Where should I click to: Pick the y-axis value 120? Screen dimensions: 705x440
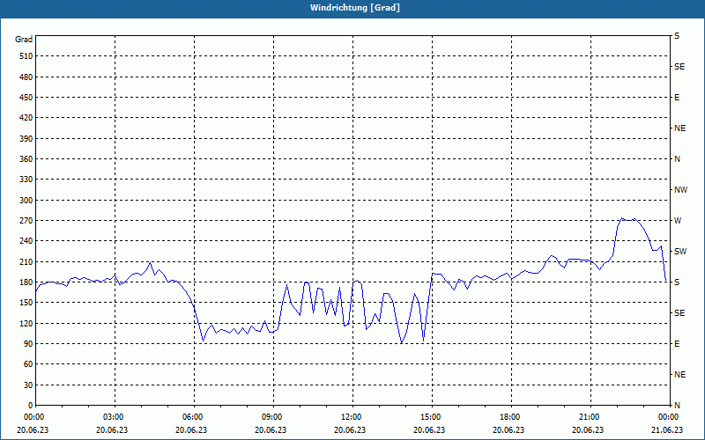point(26,323)
